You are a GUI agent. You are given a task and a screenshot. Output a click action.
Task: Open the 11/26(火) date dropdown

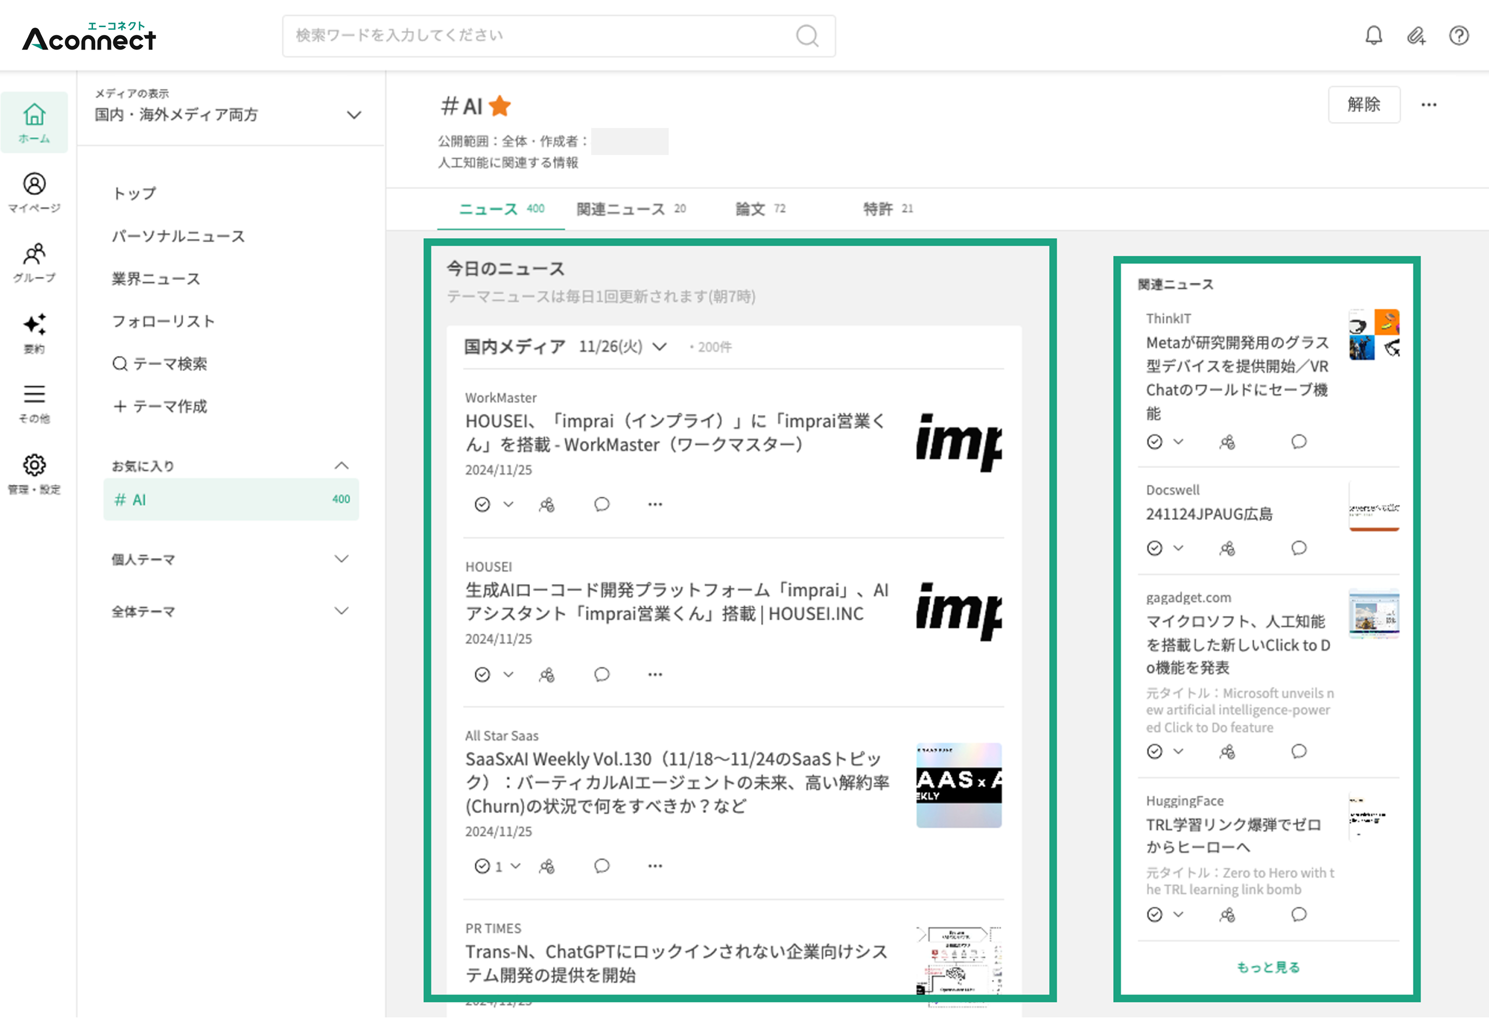point(623,347)
